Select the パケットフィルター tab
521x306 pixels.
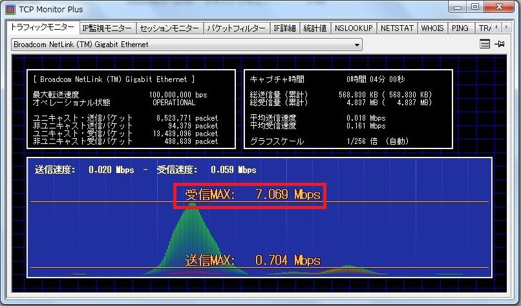pos(236,28)
